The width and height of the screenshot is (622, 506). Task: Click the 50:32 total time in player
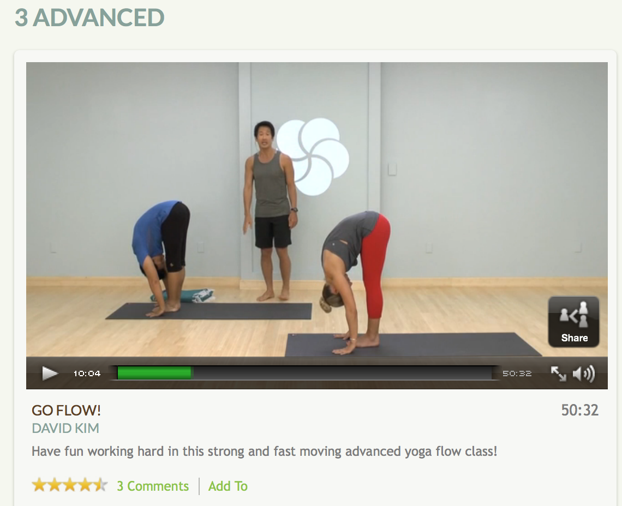click(x=517, y=374)
